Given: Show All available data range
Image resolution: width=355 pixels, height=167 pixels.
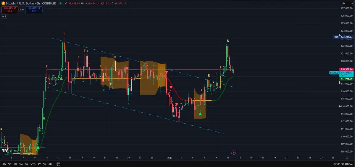Looking at the screenshot, I should pos(50,164).
